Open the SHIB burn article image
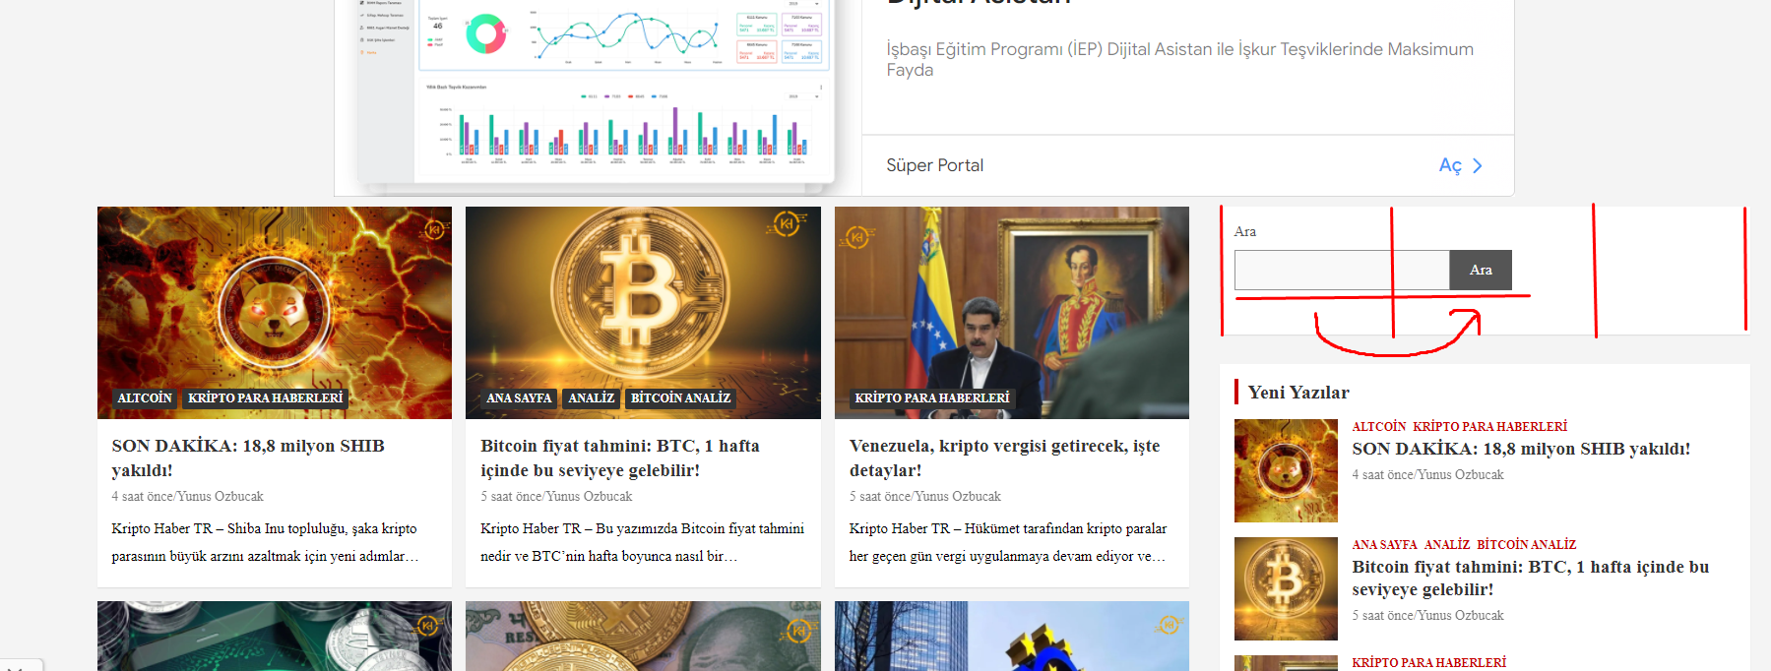The height and width of the screenshot is (671, 1771). pyautogui.click(x=275, y=313)
